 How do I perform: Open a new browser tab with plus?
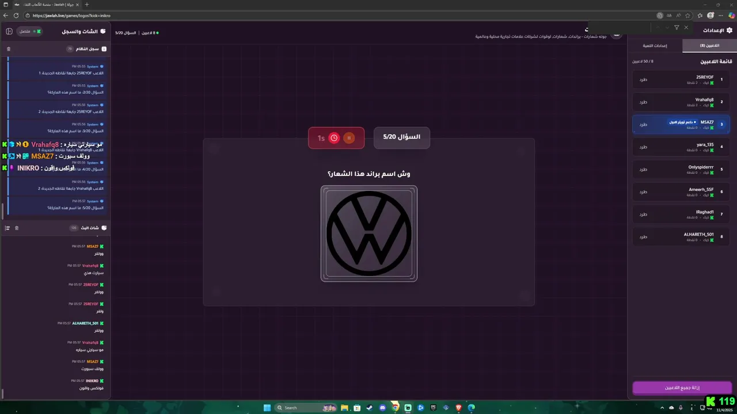[87, 5]
